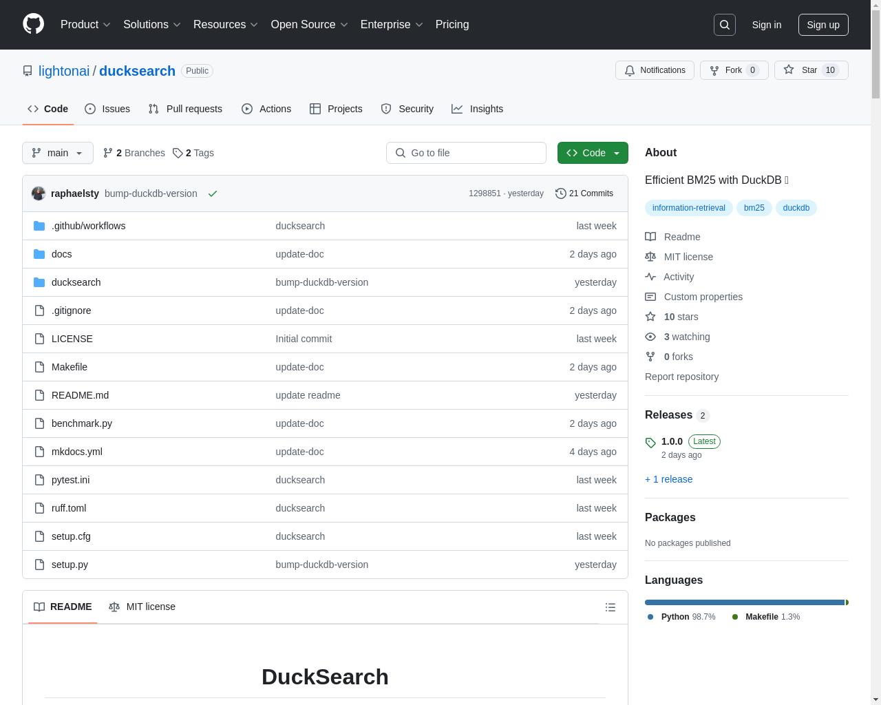881x705 pixels.
Task: Open mkdocs.yml file
Action: coord(76,452)
